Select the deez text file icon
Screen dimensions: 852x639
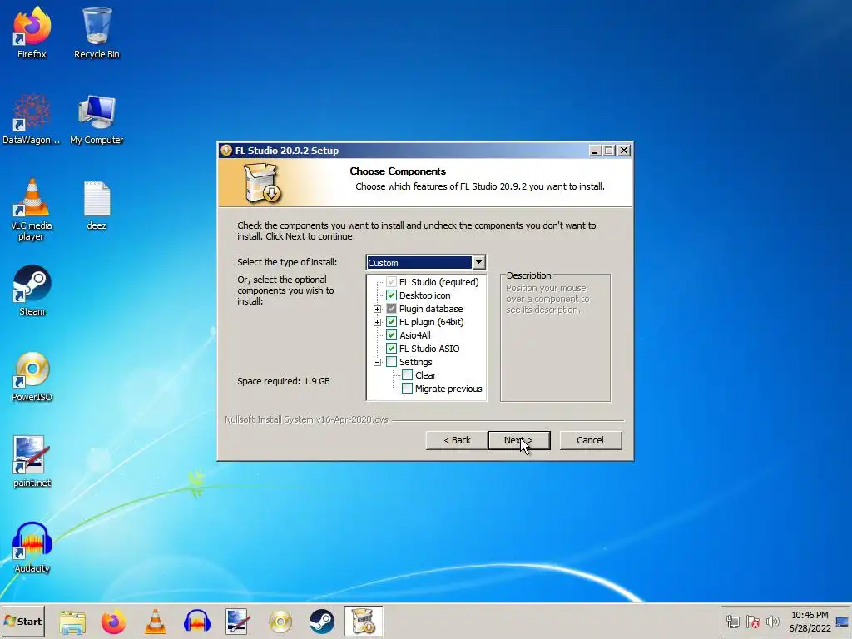click(97, 205)
